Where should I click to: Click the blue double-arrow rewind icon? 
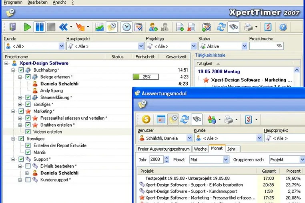pyautogui.click(x=63, y=27)
